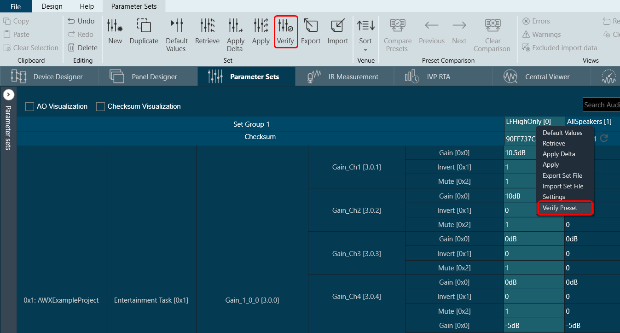Open the IR Measurement tab
The image size is (620, 333).
pos(345,77)
